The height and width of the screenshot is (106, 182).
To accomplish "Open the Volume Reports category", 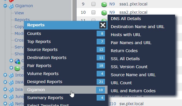I will tap(66, 74).
